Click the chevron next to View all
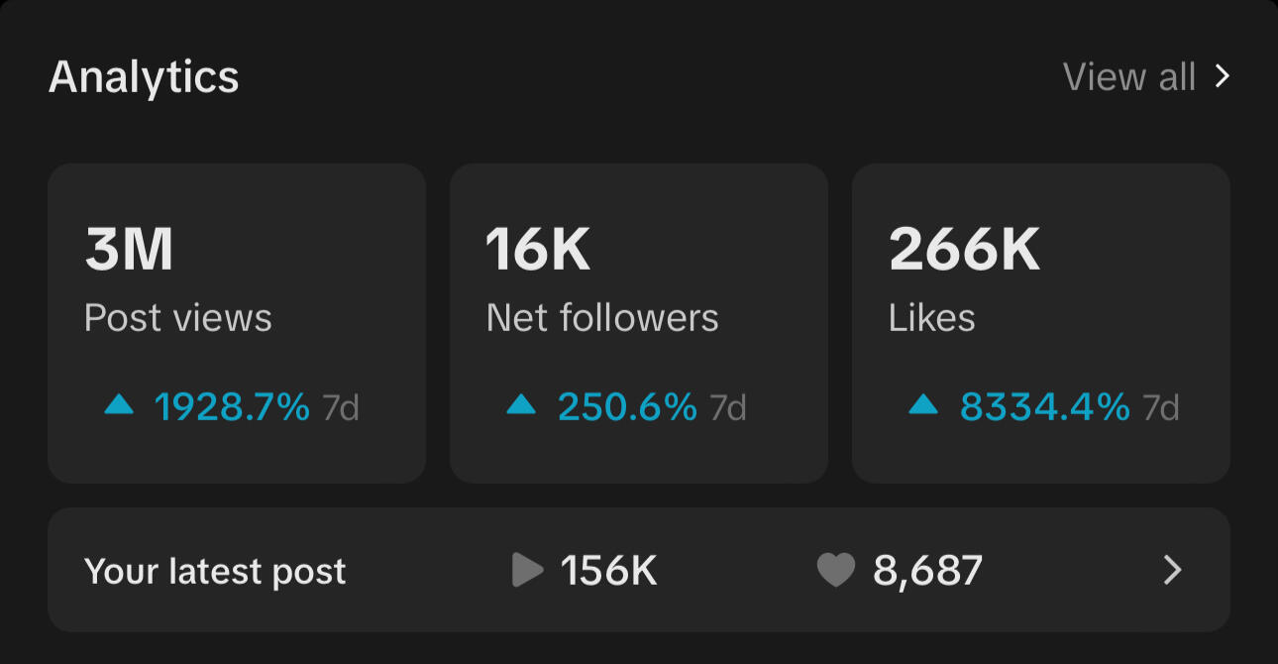Image resolution: width=1278 pixels, height=664 pixels. click(x=1223, y=76)
